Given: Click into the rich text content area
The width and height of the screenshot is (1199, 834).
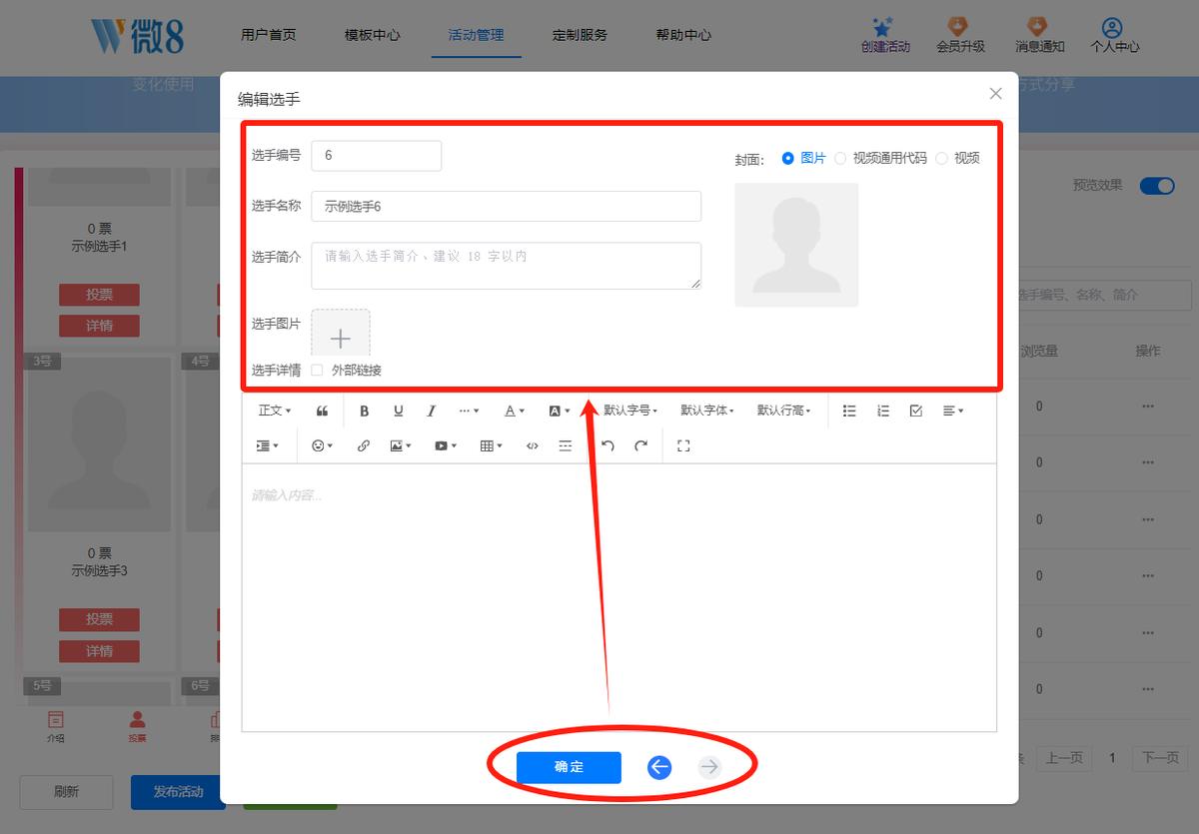Looking at the screenshot, I should click(x=619, y=597).
